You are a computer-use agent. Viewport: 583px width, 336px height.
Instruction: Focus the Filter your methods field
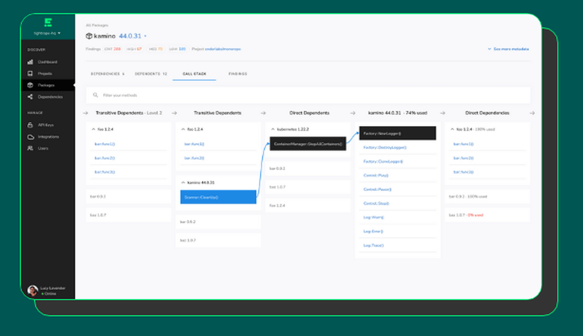coord(308,95)
